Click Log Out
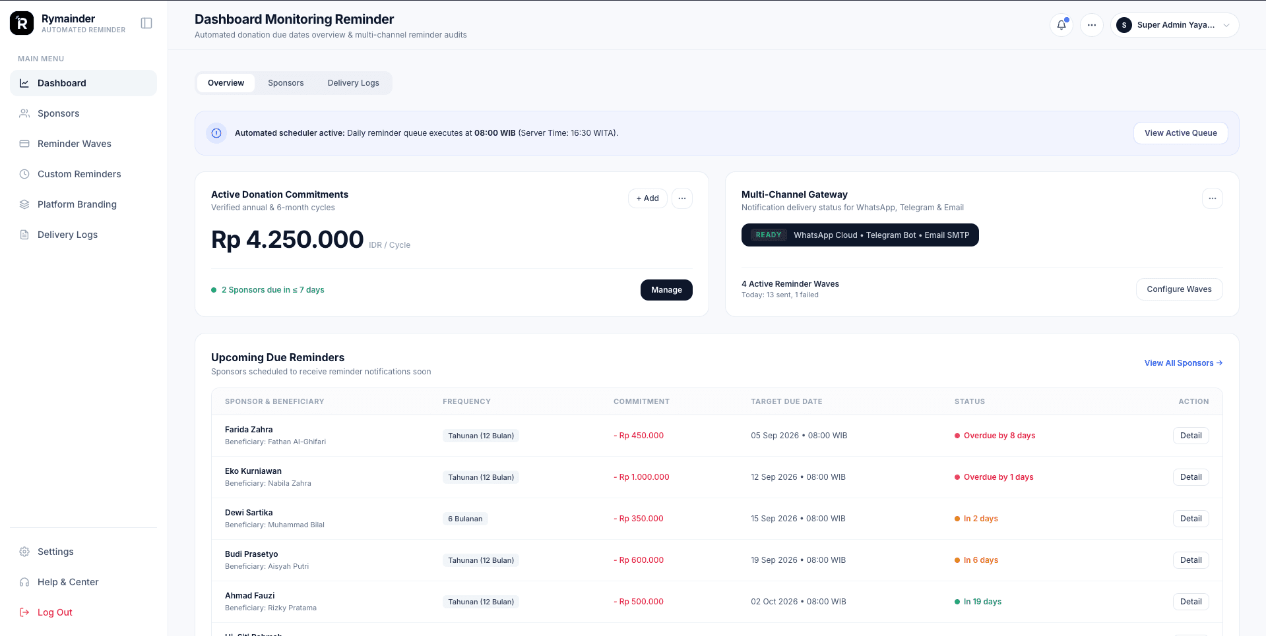The width and height of the screenshot is (1266, 636). (x=83, y=612)
